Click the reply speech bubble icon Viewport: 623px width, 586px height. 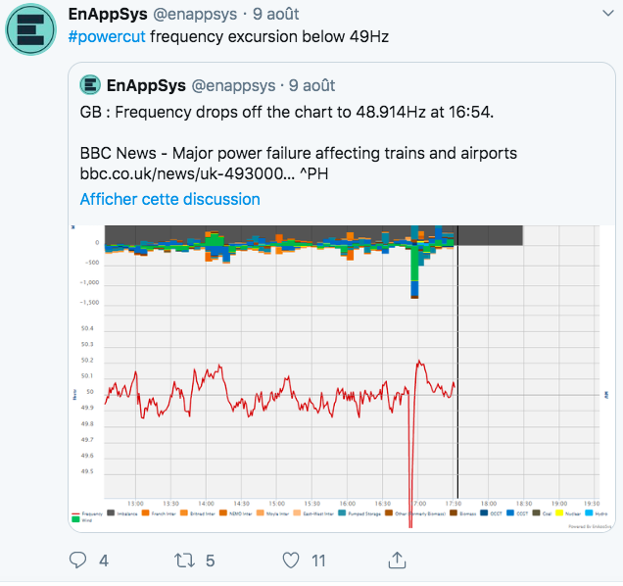(x=77, y=561)
